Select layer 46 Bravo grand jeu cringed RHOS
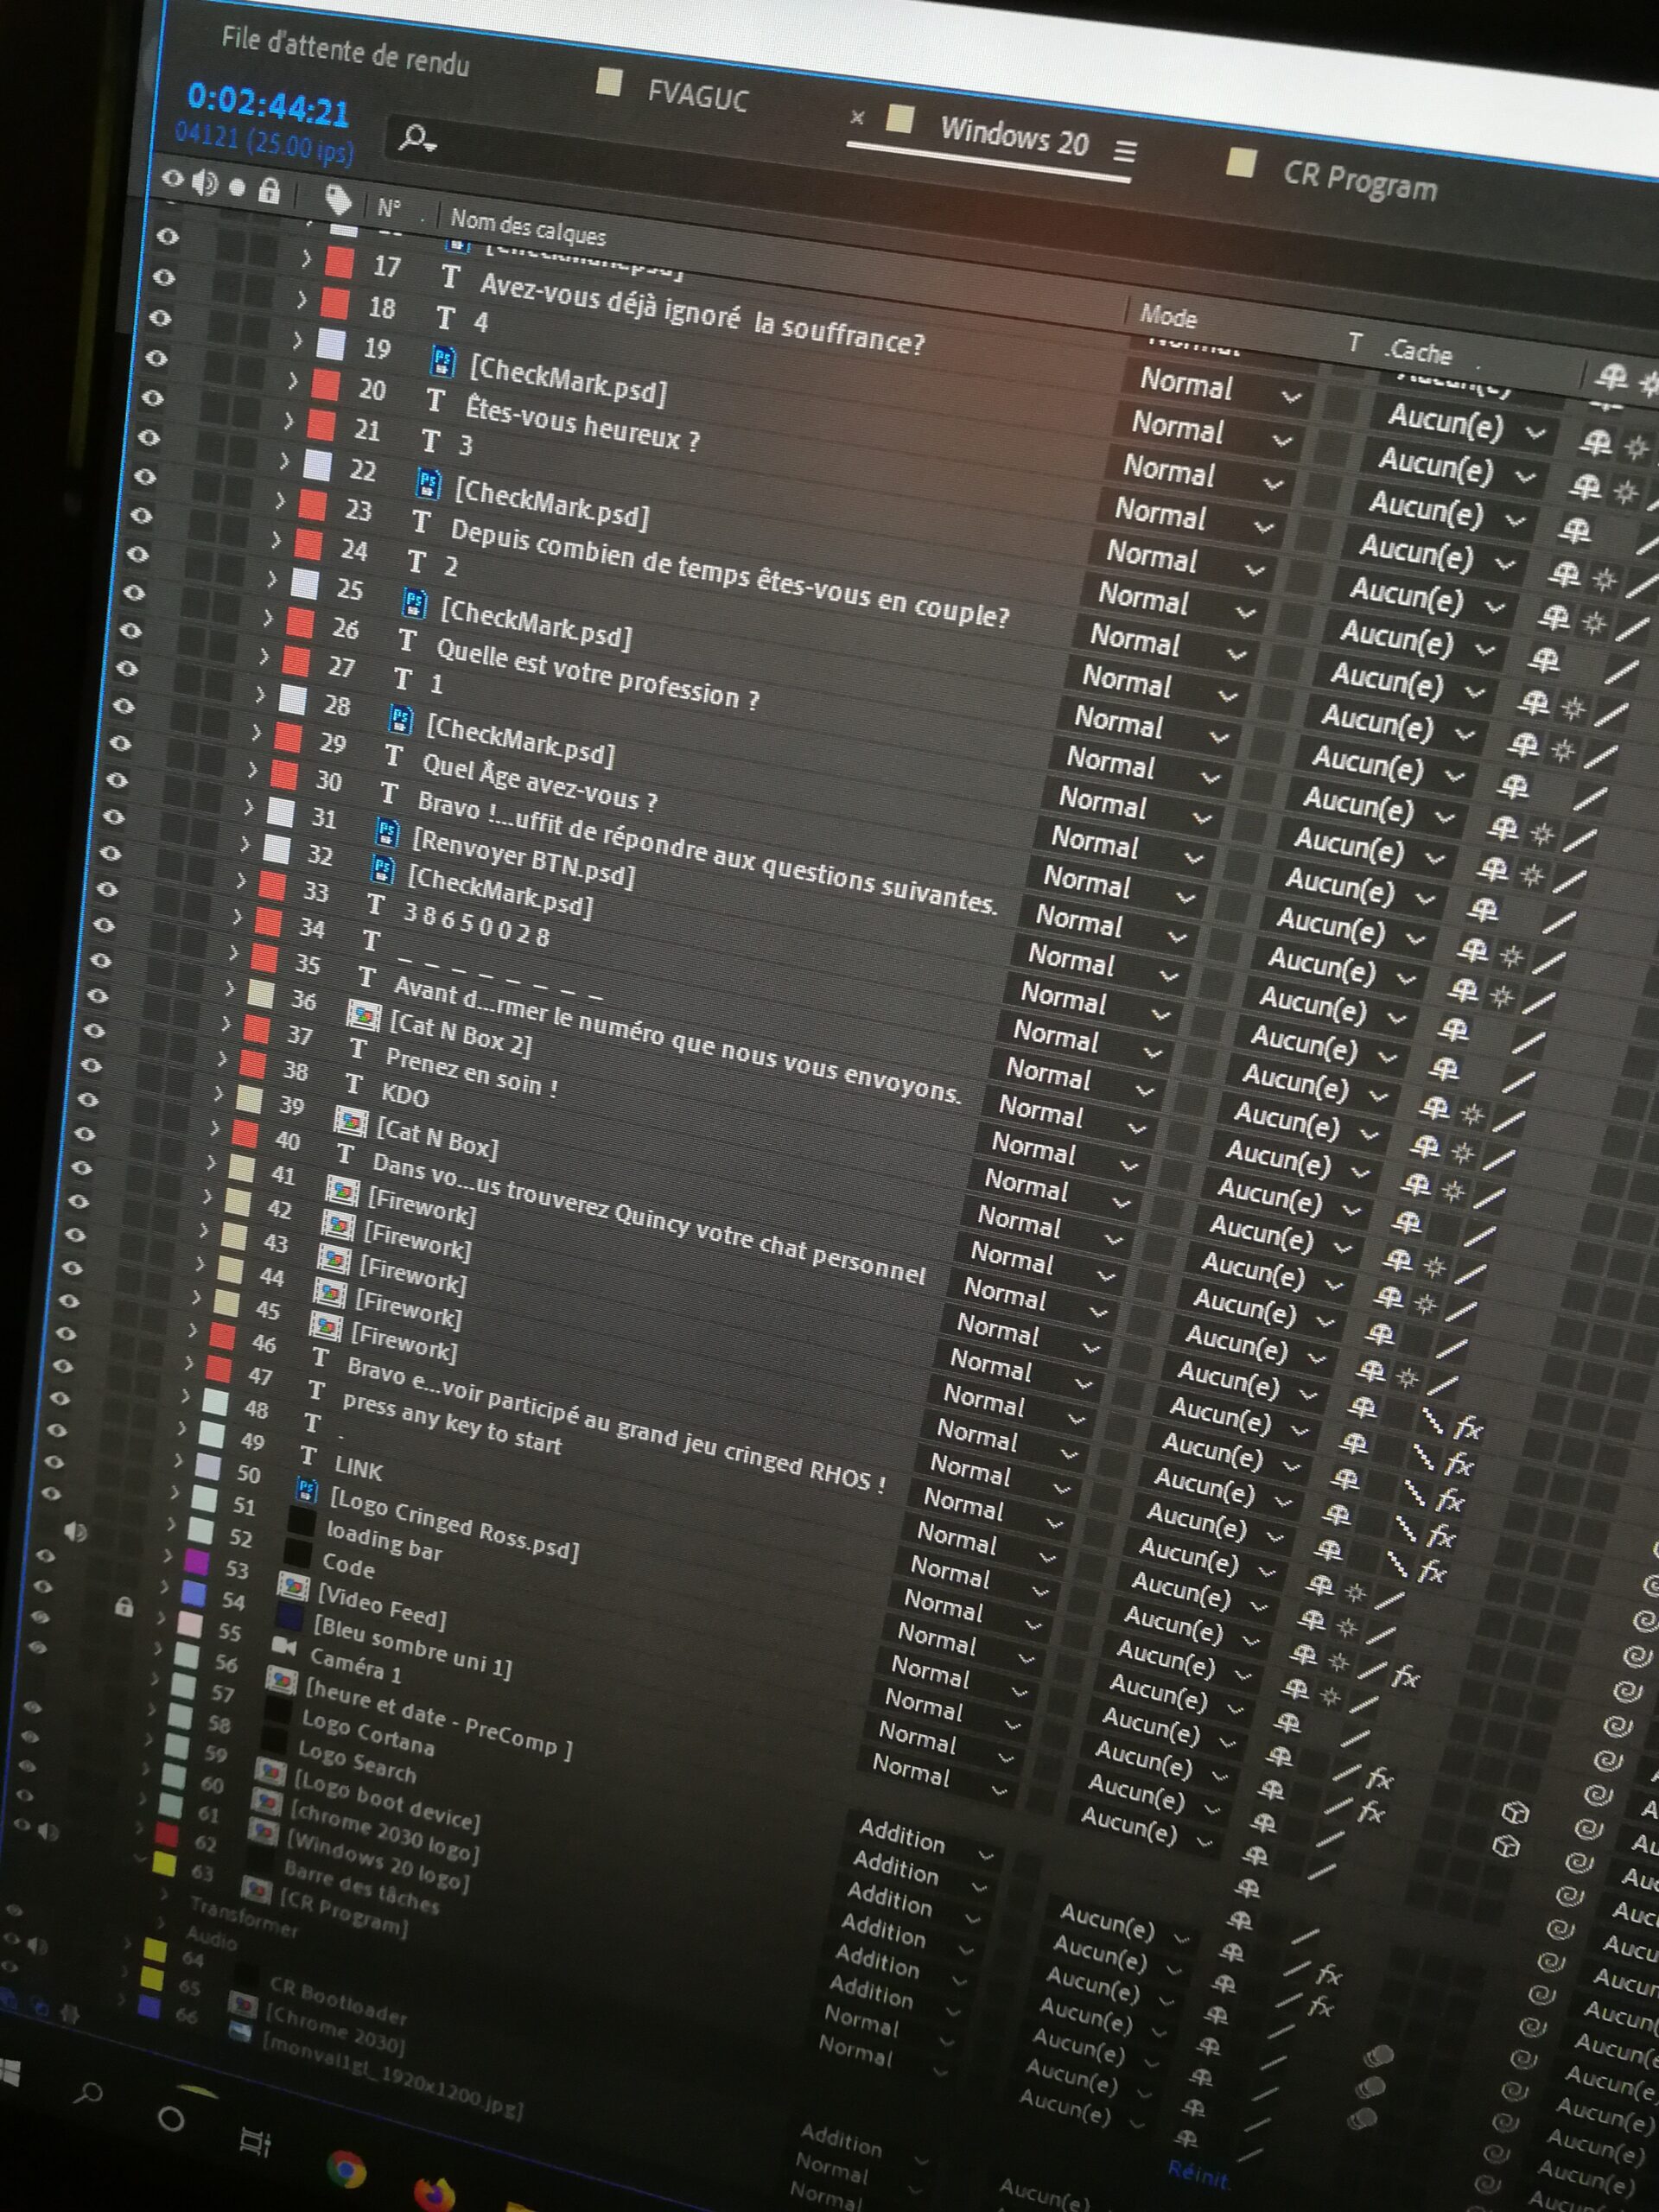The image size is (1659, 2212). point(615,1424)
